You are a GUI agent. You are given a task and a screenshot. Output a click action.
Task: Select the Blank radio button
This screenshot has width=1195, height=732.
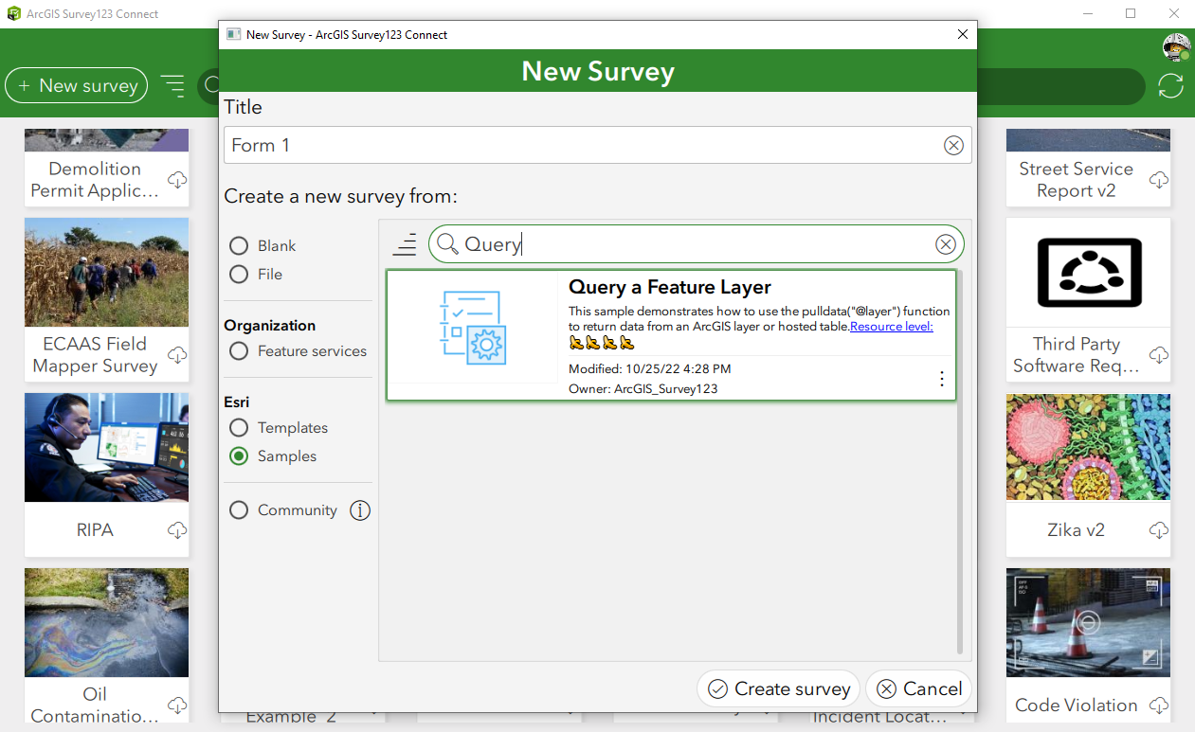pos(238,245)
